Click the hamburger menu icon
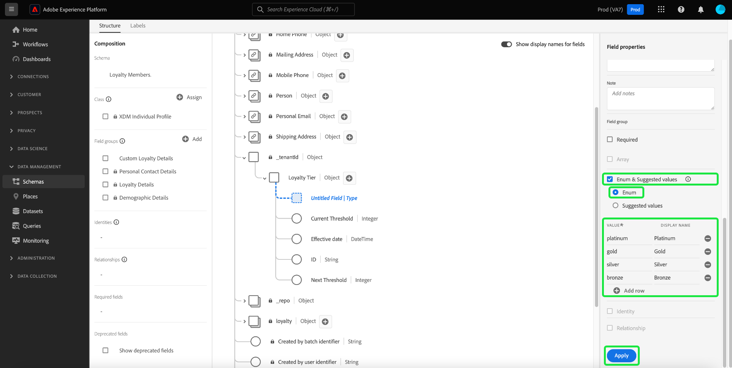Screen dimensions: 732x368 (11, 9)
